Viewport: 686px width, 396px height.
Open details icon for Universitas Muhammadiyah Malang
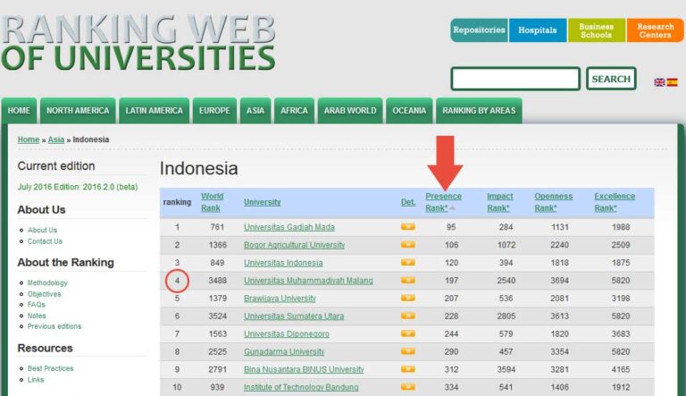(x=407, y=280)
